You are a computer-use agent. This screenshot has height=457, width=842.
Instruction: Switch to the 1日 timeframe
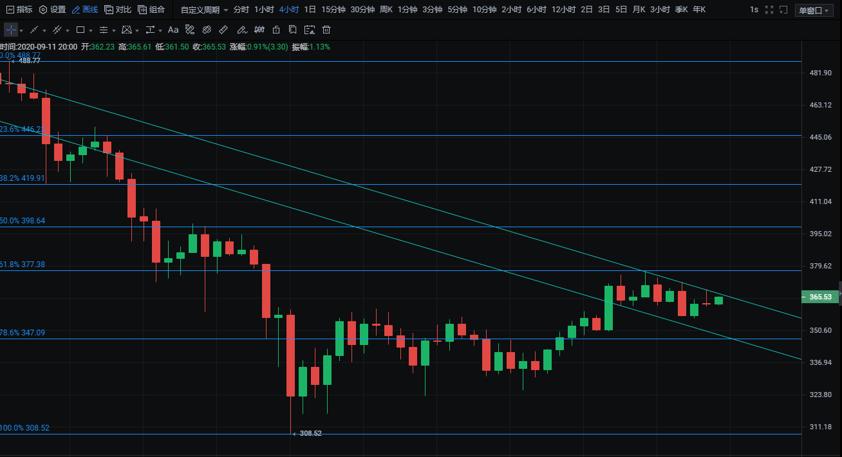pyautogui.click(x=310, y=10)
